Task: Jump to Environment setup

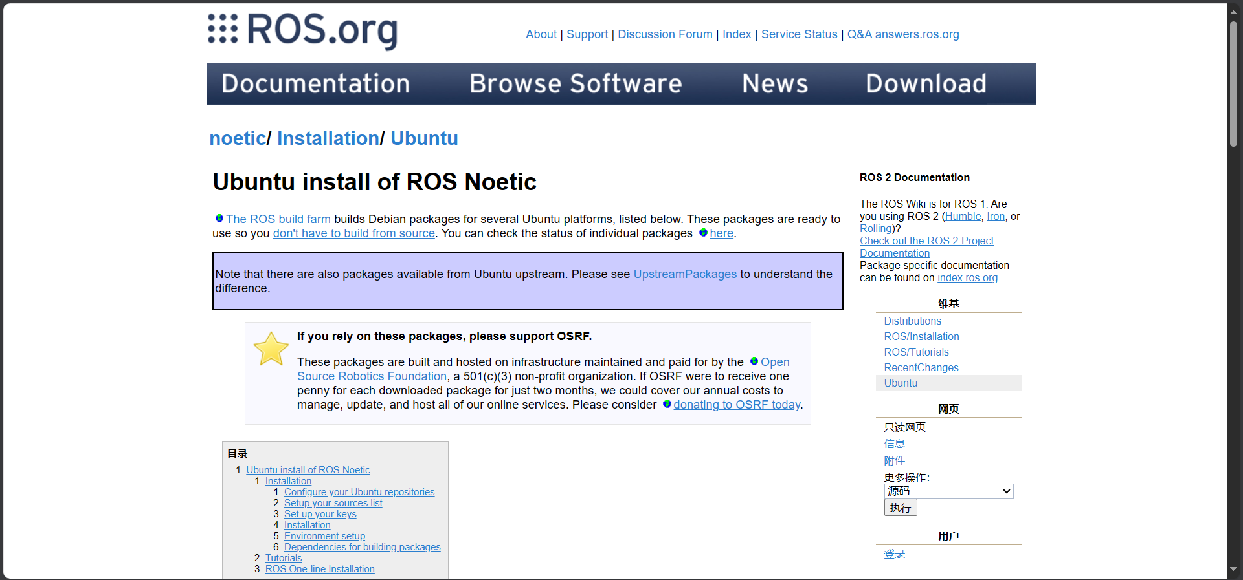Action: pyautogui.click(x=325, y=536)
